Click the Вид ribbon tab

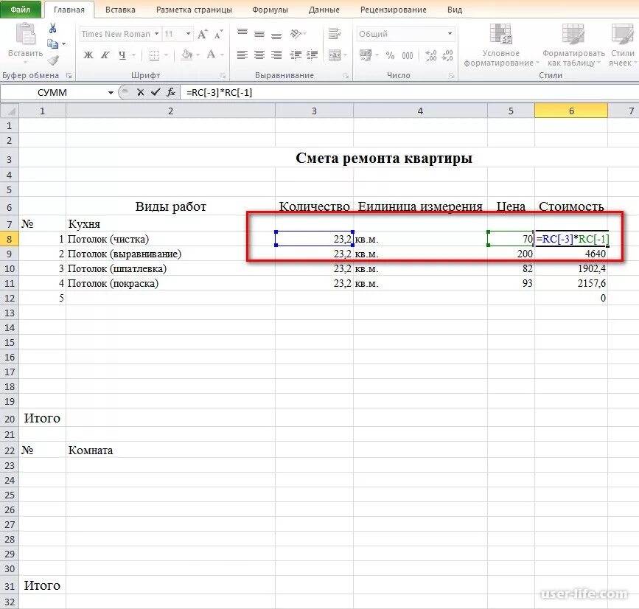coord(455,10)
